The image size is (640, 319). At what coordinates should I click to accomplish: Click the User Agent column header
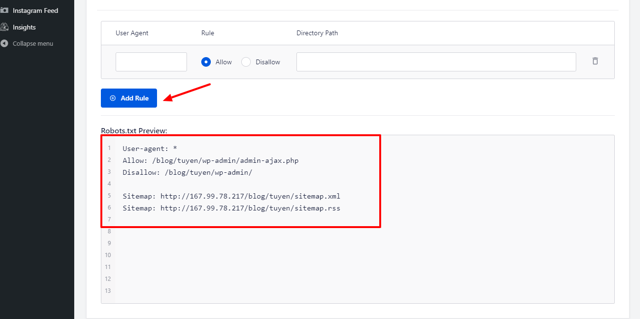132,33
